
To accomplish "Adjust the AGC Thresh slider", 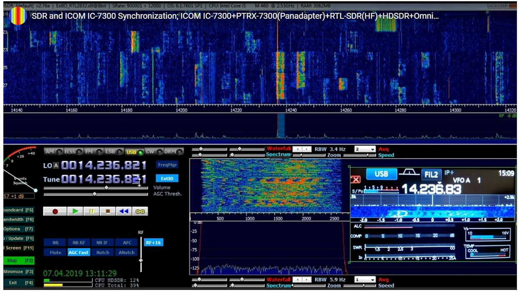I will click(x=96, y=194).
